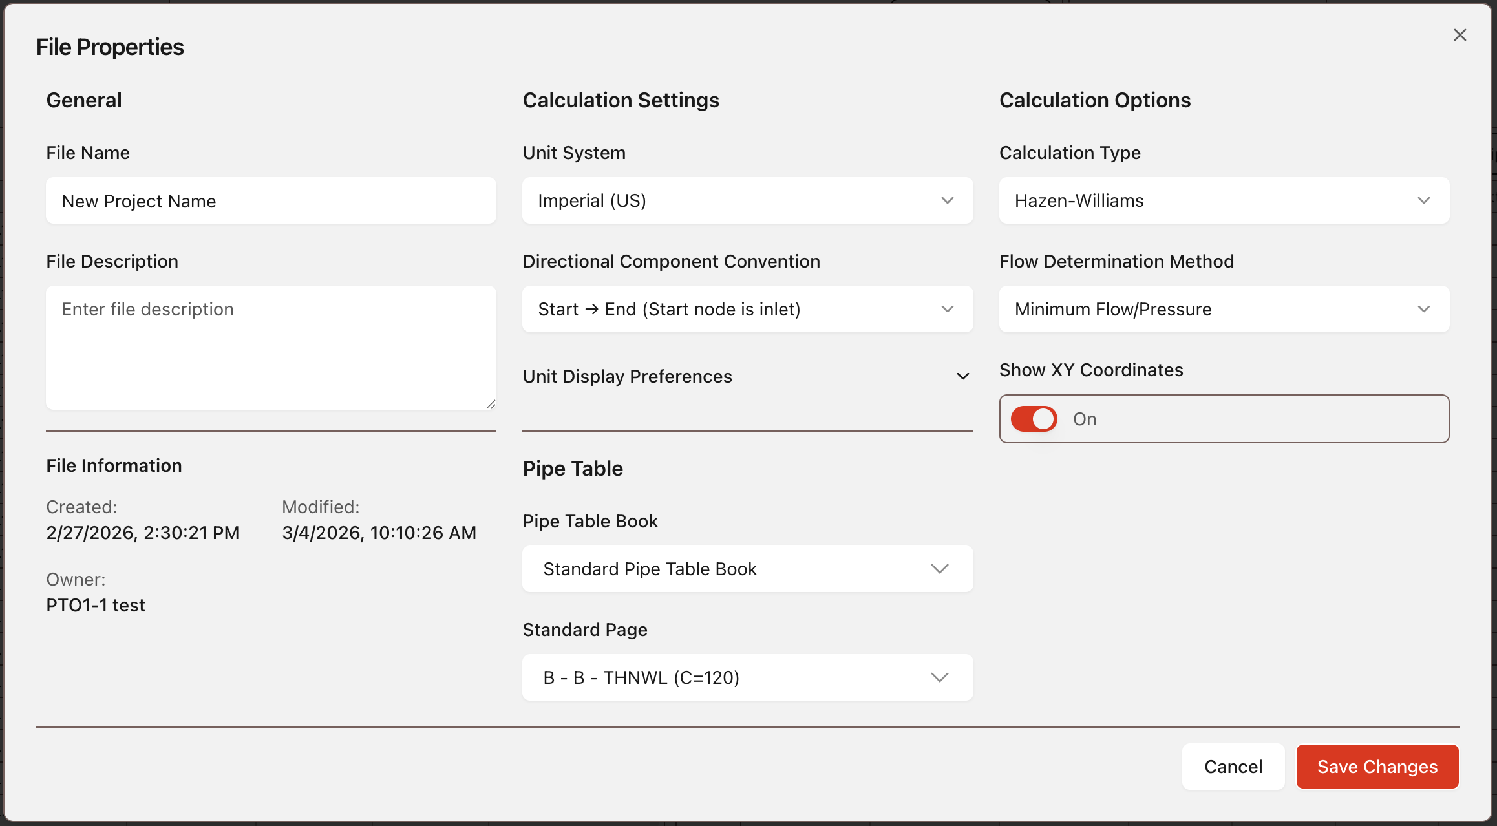
Task: Close the File Properties dialog
Action: (x=1460, y=35)
